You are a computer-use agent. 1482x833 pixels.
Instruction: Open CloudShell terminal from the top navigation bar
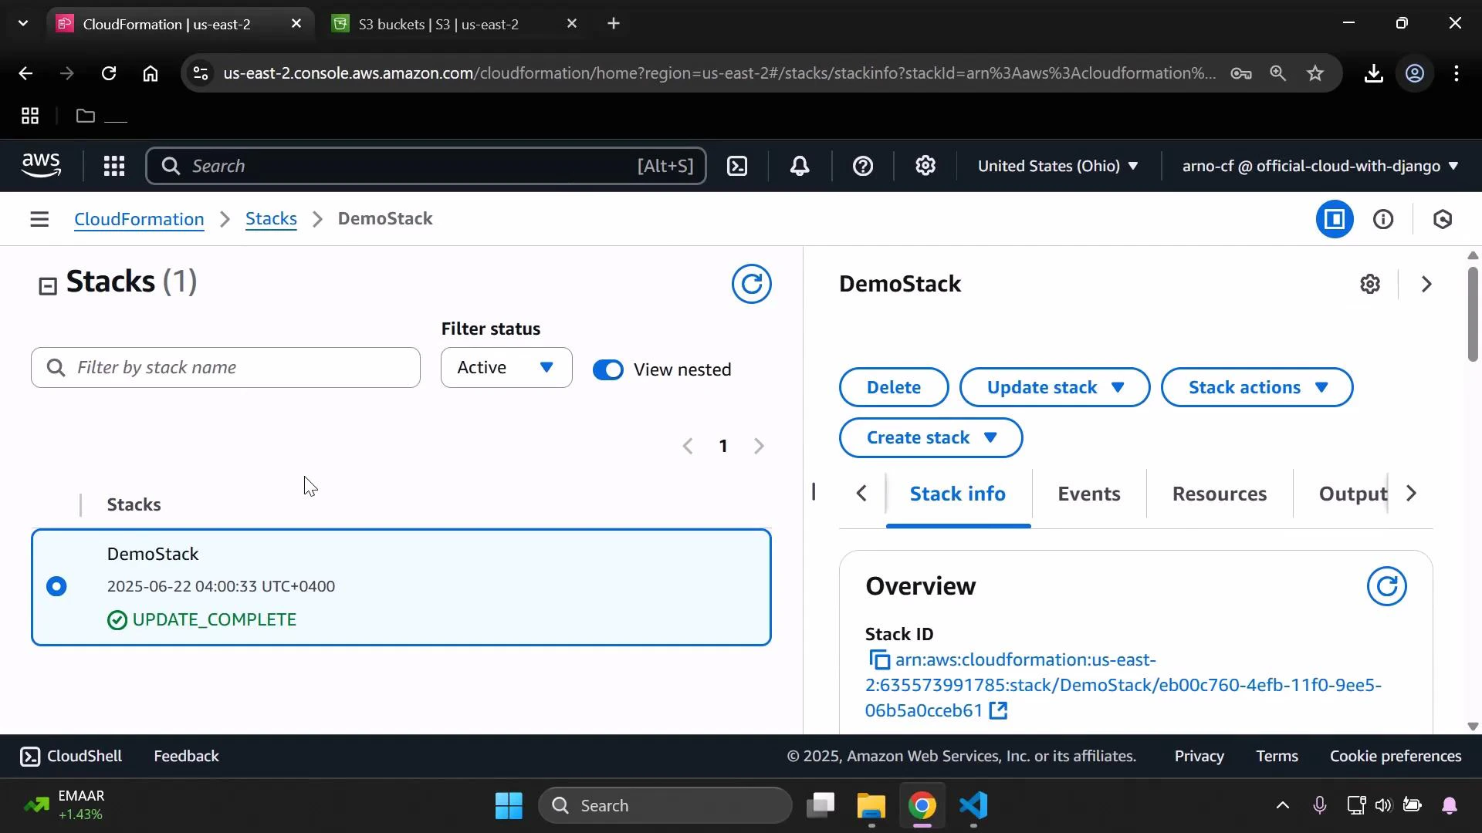737,166
